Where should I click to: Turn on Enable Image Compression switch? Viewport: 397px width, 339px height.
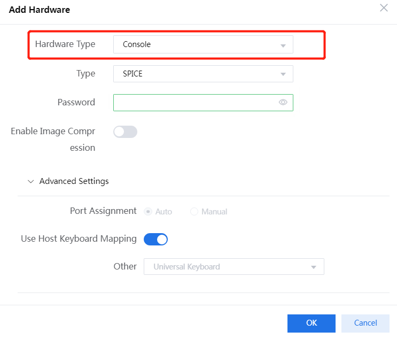pyautogui.click(x=126, y=132)
